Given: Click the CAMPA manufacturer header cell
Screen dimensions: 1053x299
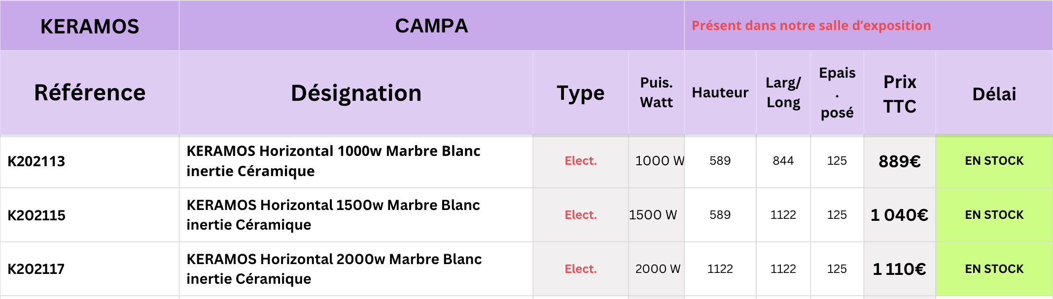Looking at the screenshot, I should tap(431, 26).
